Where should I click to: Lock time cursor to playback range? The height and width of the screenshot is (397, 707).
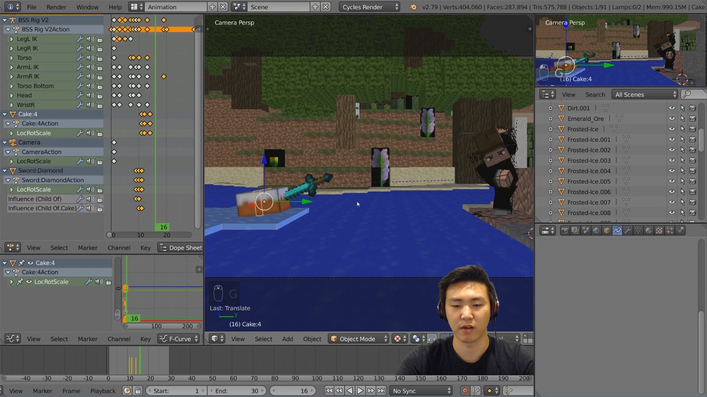pos(138,391)
